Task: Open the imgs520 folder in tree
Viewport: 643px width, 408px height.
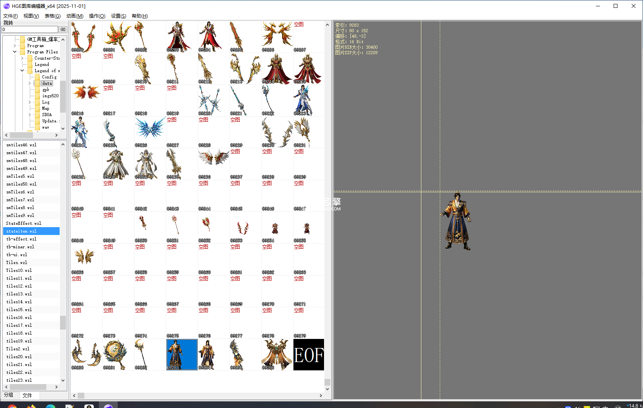Action: tap(50, 96)
